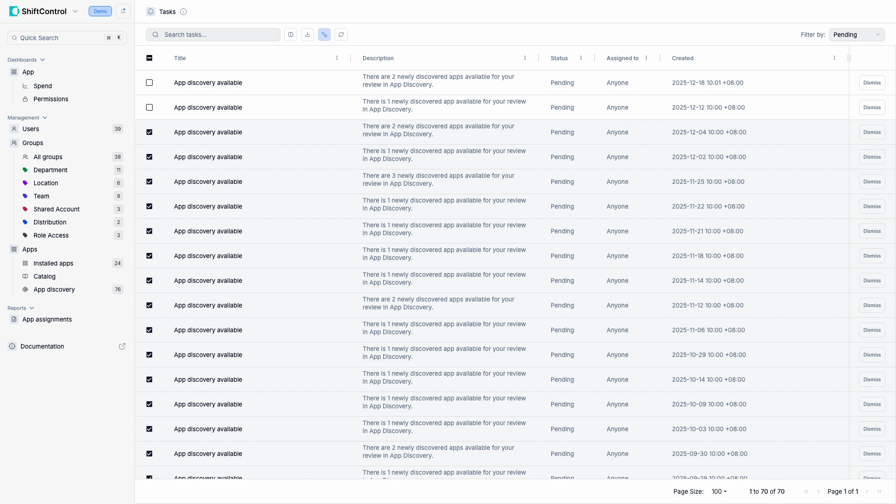
Task: Dismiss the 2025-09-30 task
Action: tap(872, 454)
